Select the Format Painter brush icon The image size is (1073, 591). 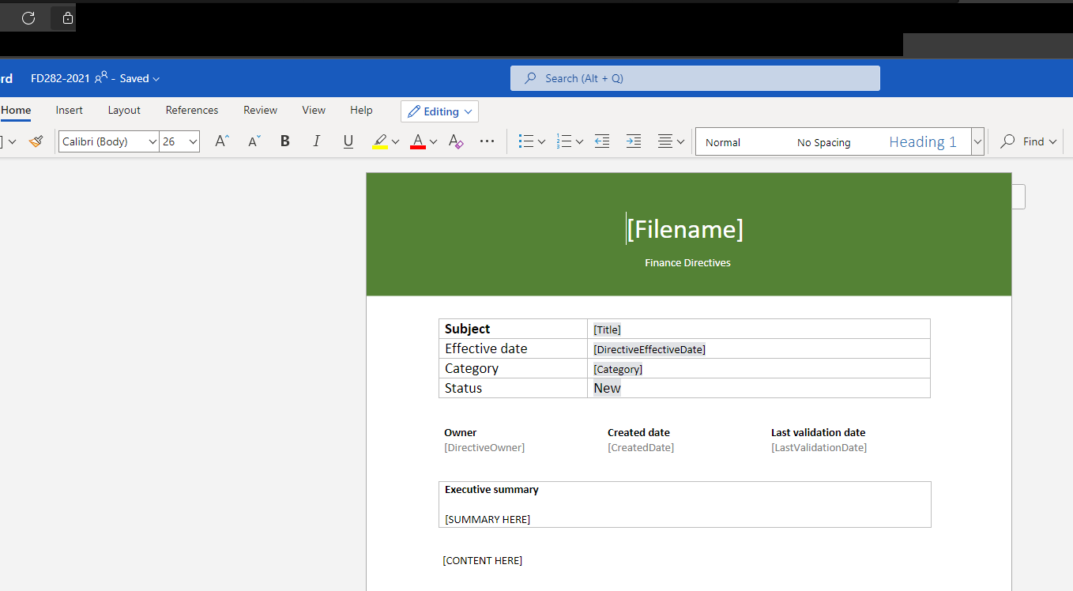36,141
